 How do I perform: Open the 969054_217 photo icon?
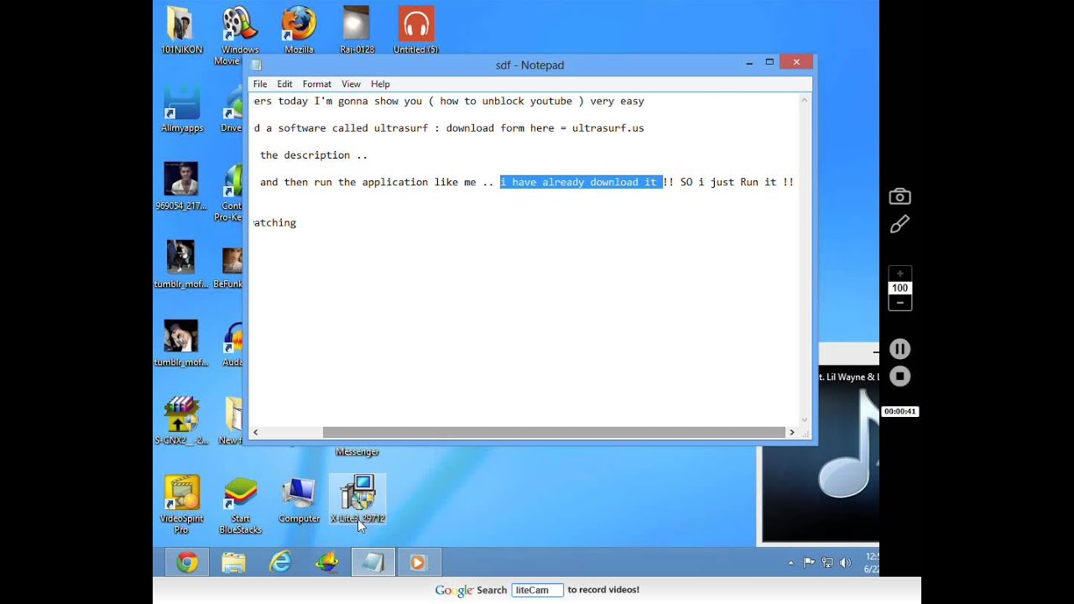pos(181,186)
